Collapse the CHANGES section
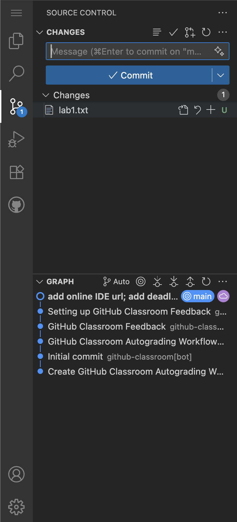237x522 pixels. coord(40,32)
